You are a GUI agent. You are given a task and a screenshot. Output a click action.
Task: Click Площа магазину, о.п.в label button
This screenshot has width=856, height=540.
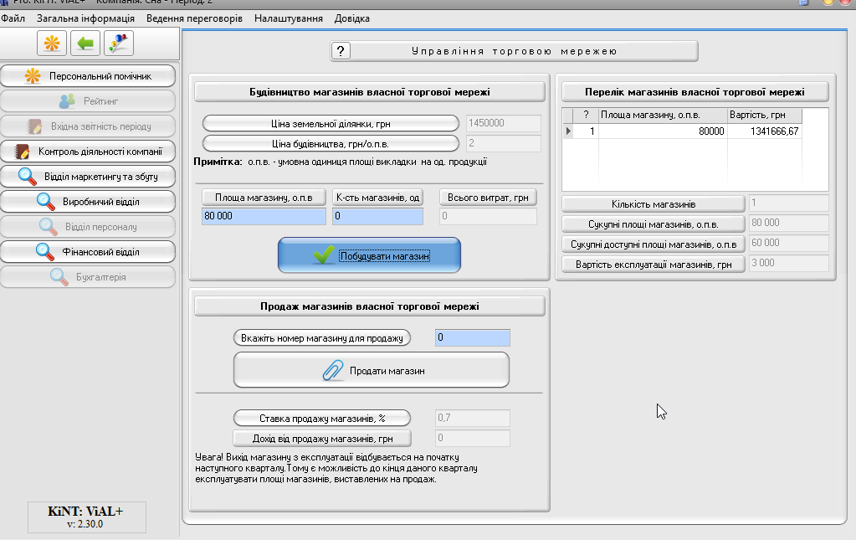point(264,197)
